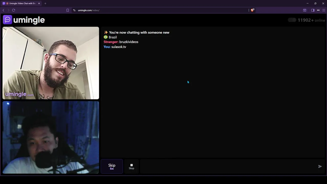The width and height of the screenshot is (327, 184).
Task: Click the 11902+ online counter
Action: coord(311,20)
